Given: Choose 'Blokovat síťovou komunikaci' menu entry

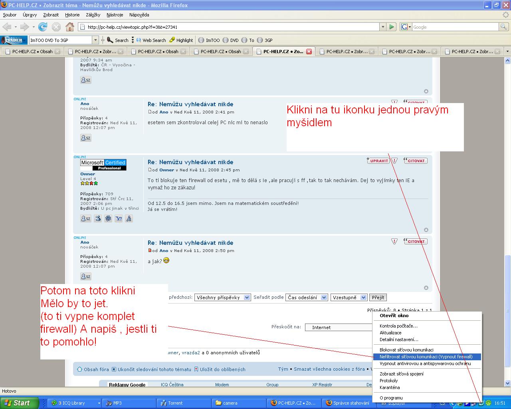Looking at the screenshot, I should (427, 350).
